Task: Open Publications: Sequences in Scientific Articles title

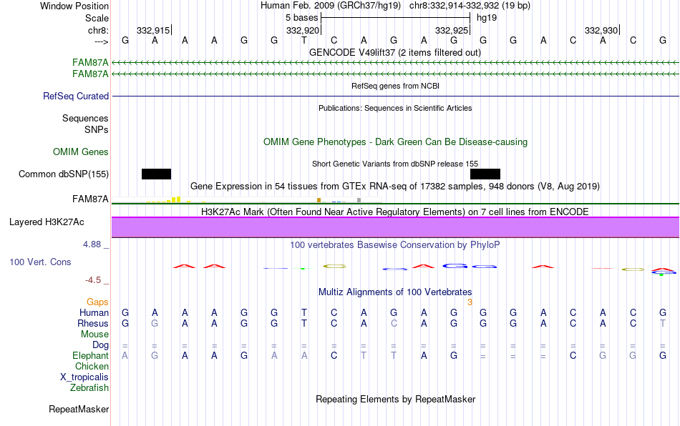Action: (395, 108)
